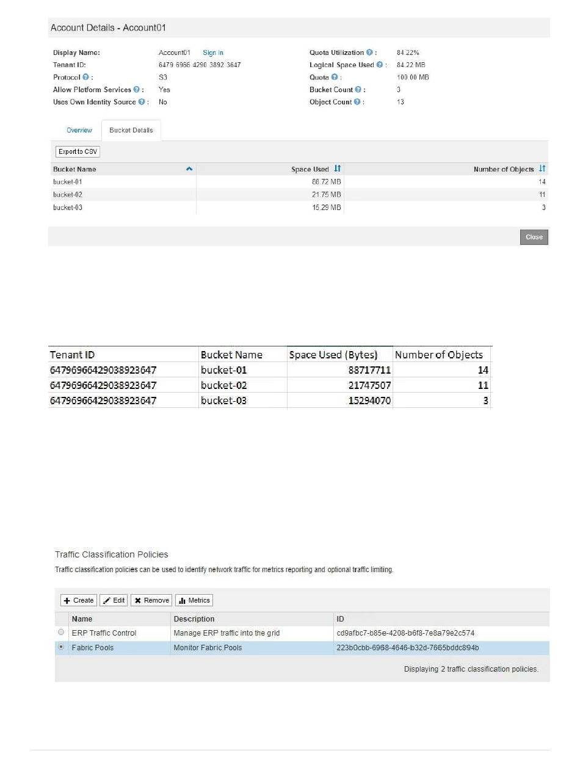The height and width of the screenshot is (762, 580).
Task: Click help icon next to Protocol
Action: pos(86,78)
